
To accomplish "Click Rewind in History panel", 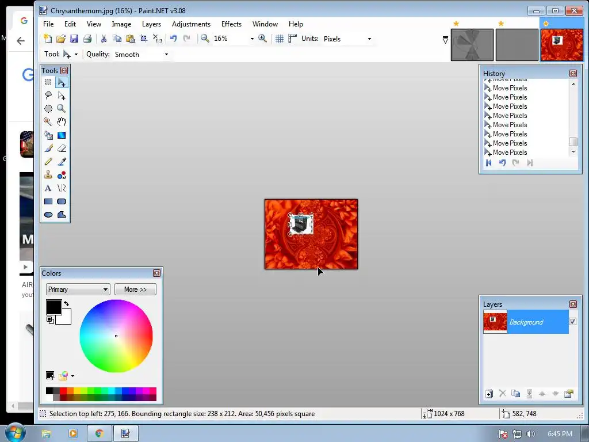I will click(x=489, y=163).
